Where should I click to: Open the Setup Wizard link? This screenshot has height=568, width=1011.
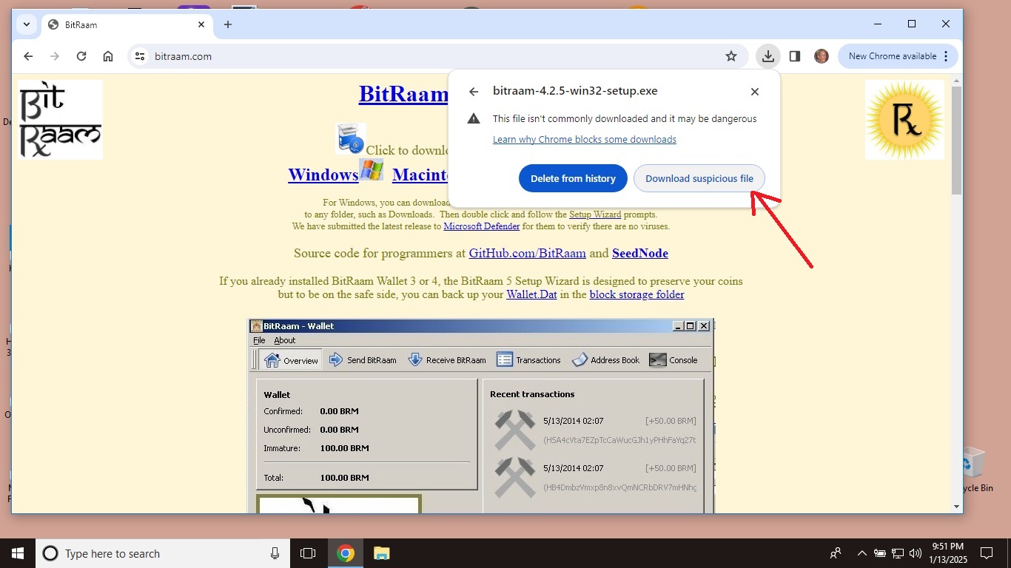[595, 214]
